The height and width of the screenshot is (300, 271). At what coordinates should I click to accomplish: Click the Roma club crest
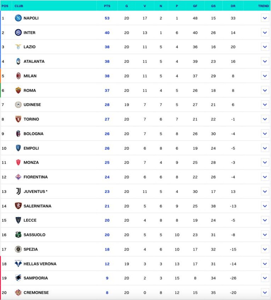click(18, 90)
